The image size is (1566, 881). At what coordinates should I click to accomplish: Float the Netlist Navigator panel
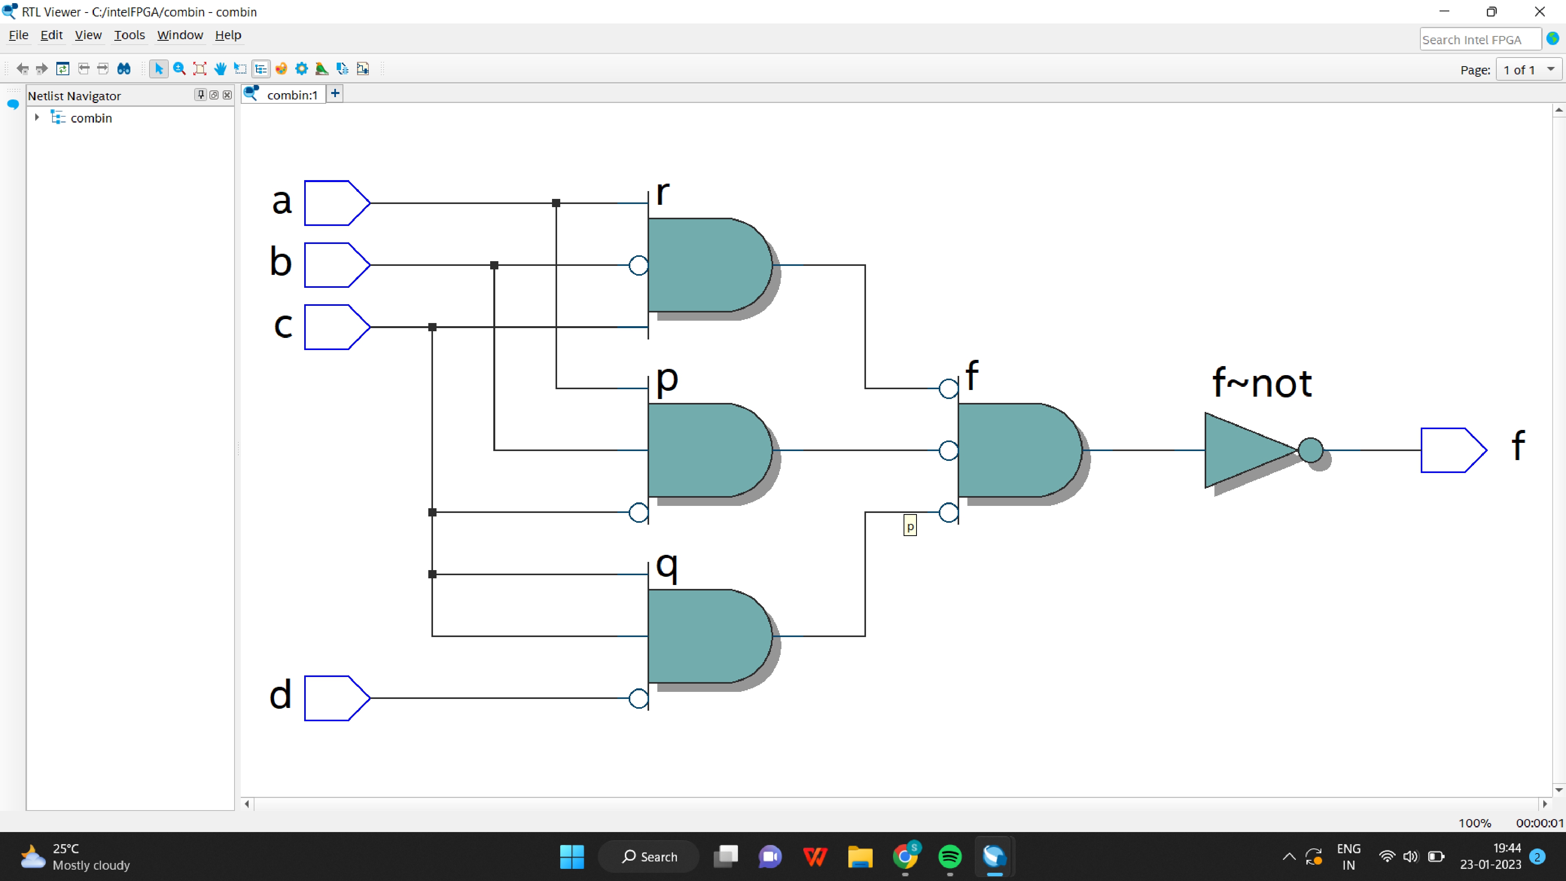coord(214,95)
